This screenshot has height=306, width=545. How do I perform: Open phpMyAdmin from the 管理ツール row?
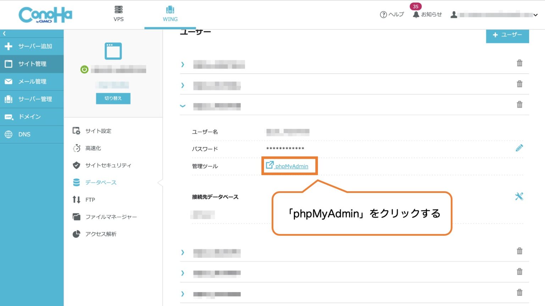click(x=290, y=166)
